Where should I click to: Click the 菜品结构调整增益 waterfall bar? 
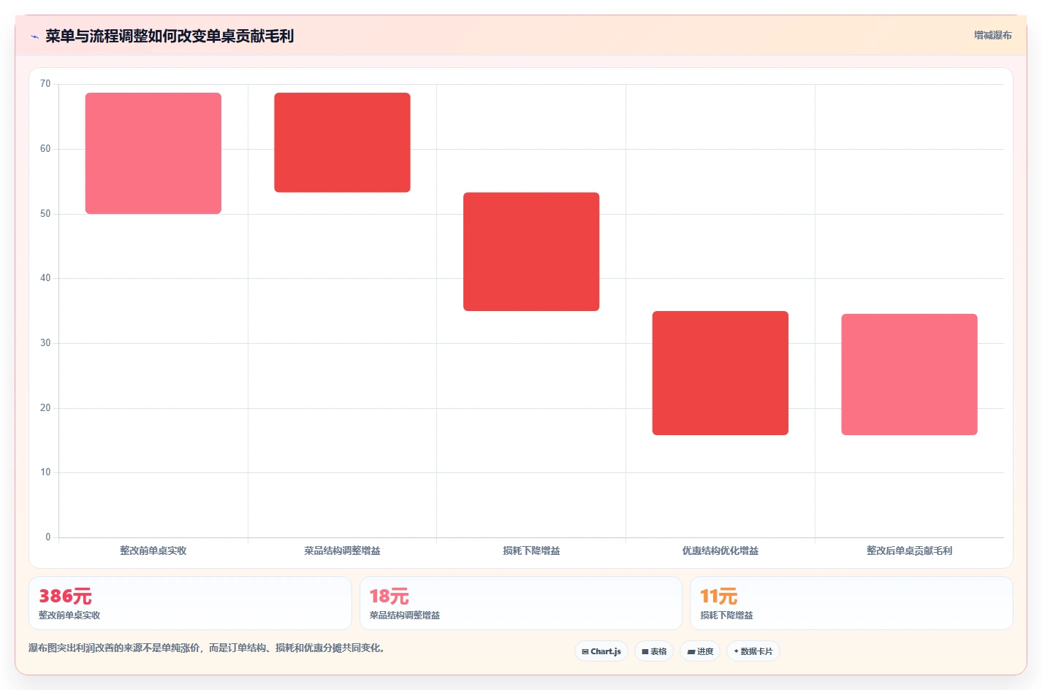pos(342,142)
